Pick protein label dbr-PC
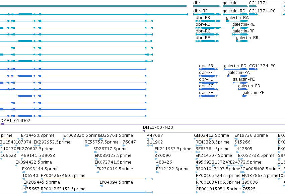Screen dimensions: 285x194 pyautogui.click(x=206, y=86)
